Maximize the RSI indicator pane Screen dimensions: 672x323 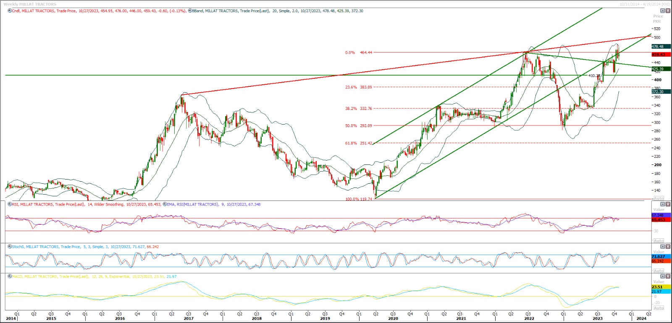tap(663, 204)
